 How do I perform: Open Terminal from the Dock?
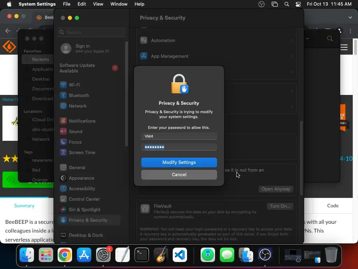click(x=142, y=255)
